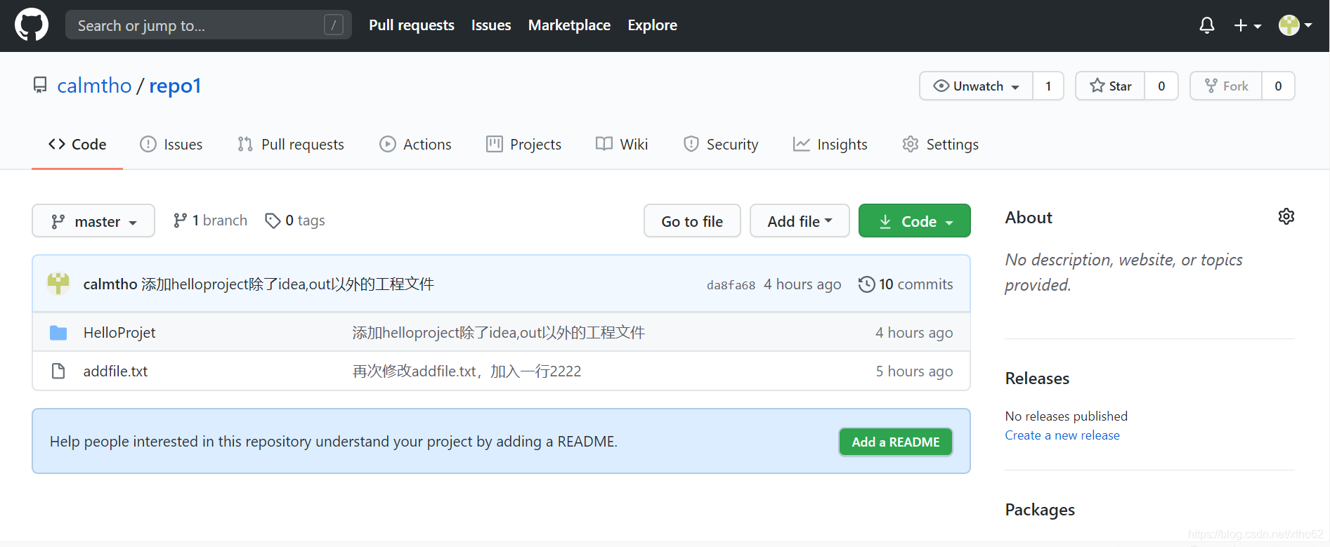Open the calmtho owner profile link
The height and width of the screenshot is (547, 1330).
[x=94, y=86]
